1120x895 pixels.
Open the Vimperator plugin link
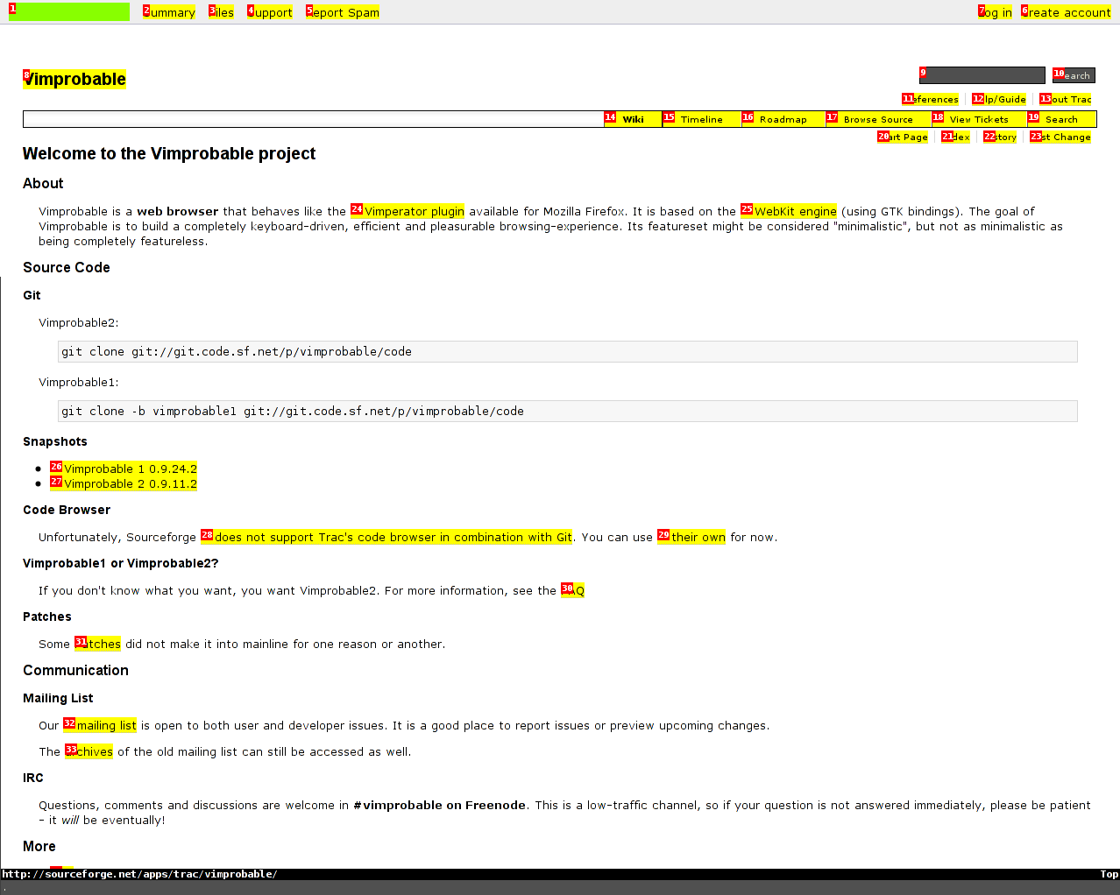point(414,211)
